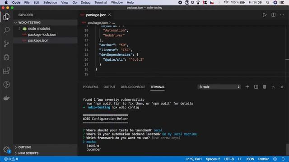Open the Help menu

[x=130, y=3]
